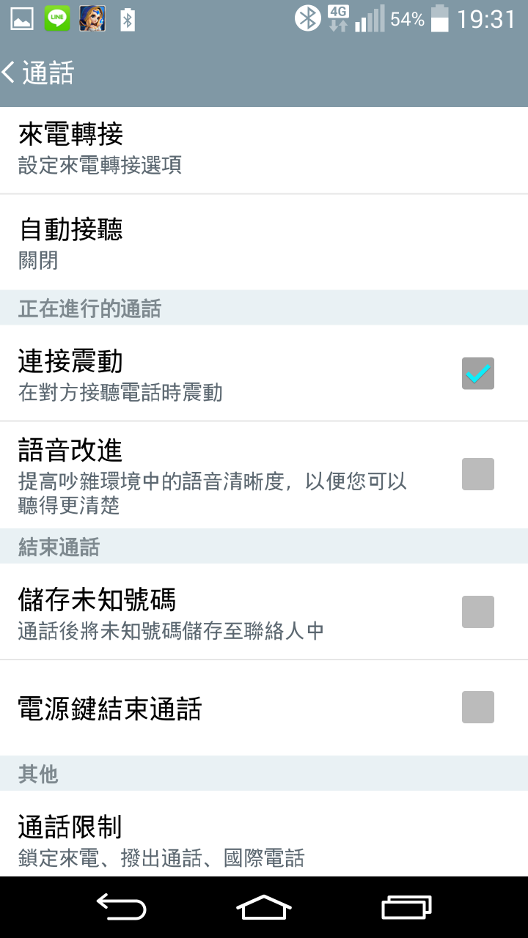Tap the 19:31 clock in status bar
Viewport: 528px width, 938px height.
click(487, 19)
